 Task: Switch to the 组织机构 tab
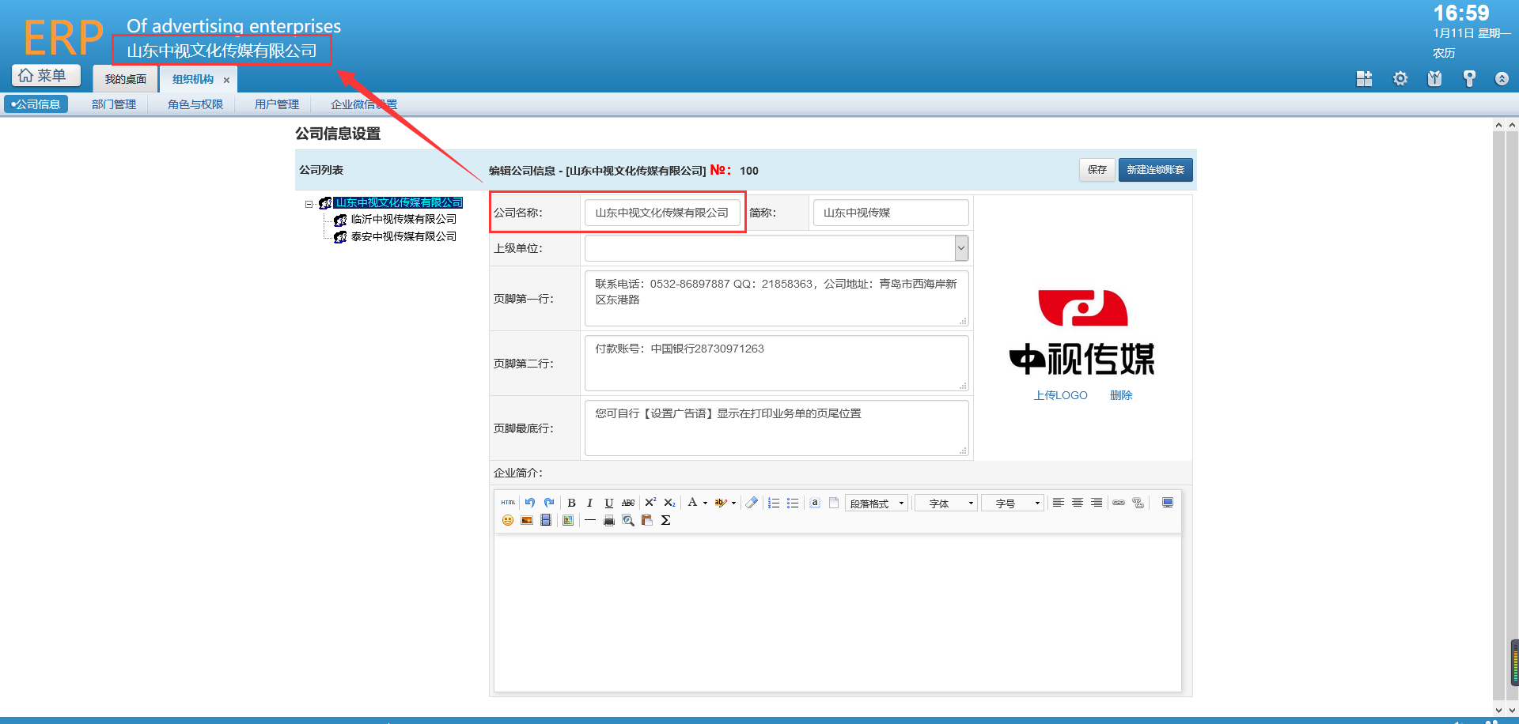(x=193, y=79)
